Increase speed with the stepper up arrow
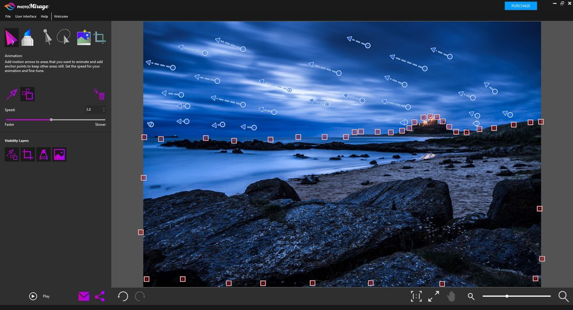 103,107
